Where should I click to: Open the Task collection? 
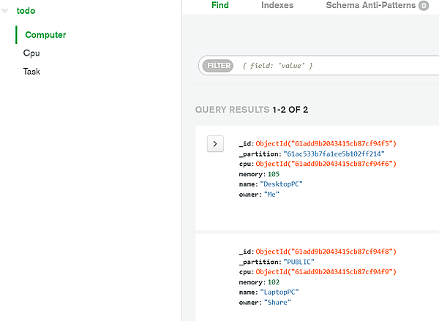(x=31, y=72)
